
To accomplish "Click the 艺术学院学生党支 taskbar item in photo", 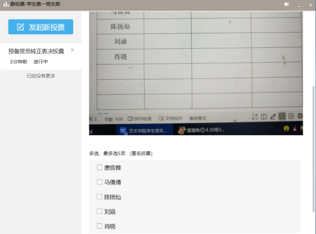I will click(144, 131).
